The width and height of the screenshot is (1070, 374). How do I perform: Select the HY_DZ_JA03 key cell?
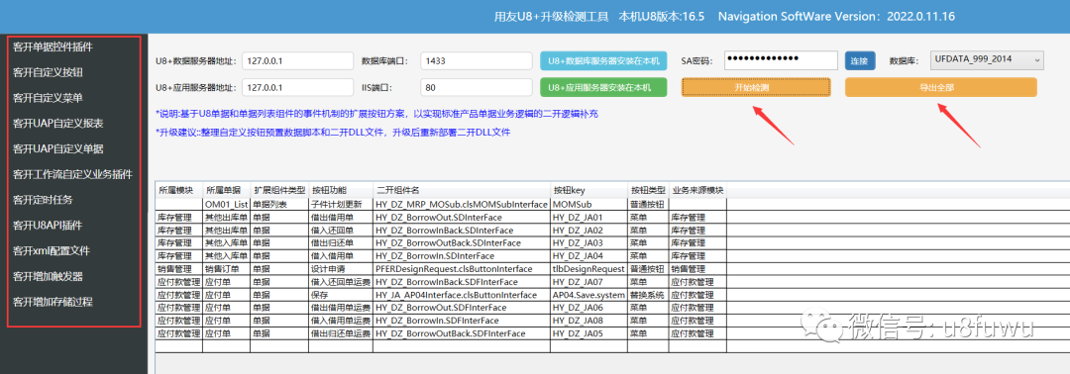588,242
